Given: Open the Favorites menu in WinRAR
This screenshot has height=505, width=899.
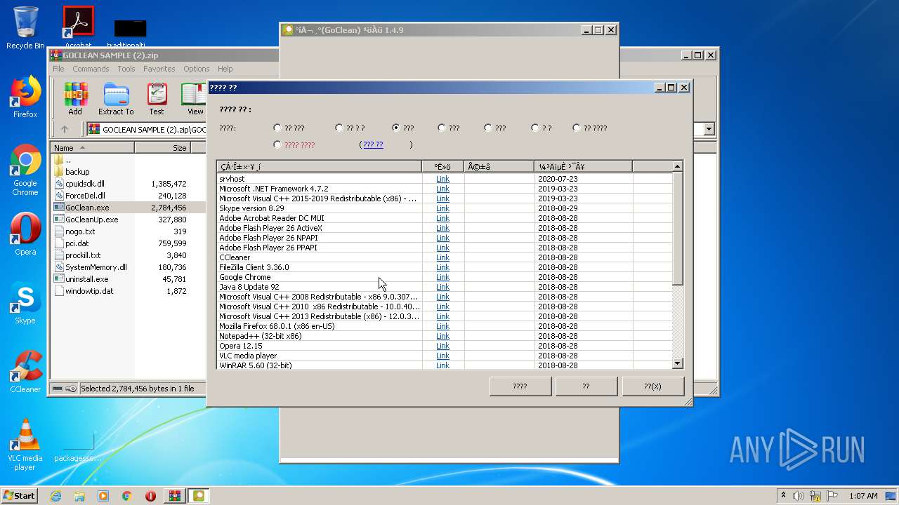Looking at the screenshot, I should [159, 69].
